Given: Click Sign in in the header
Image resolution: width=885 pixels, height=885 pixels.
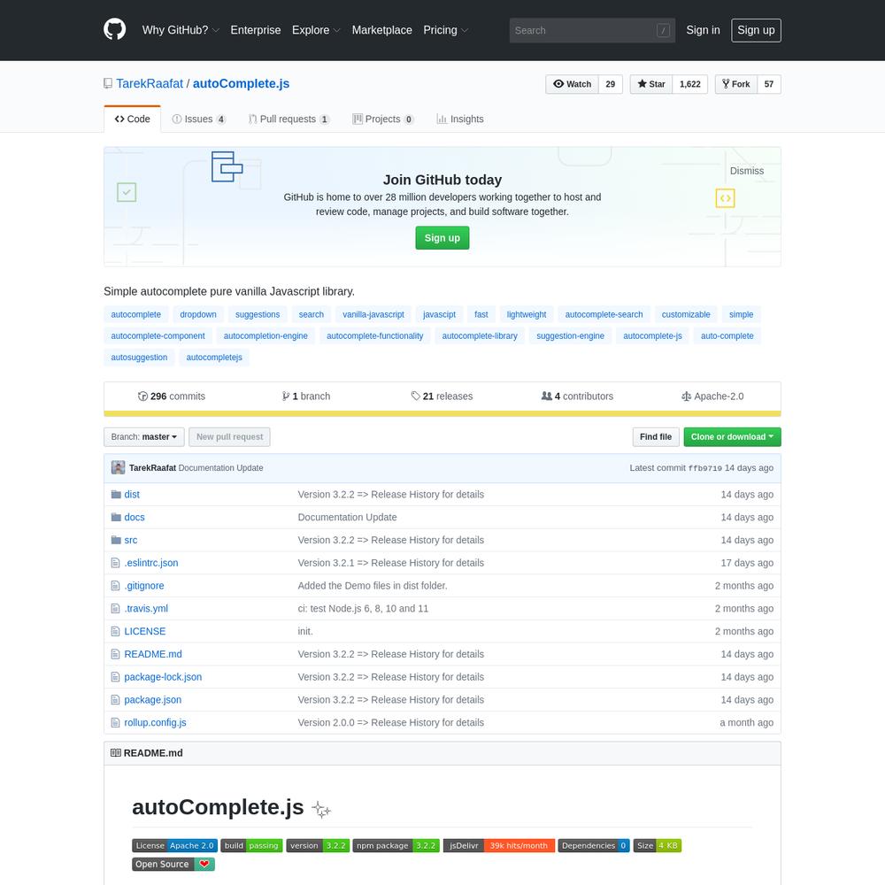Looking at the screenshot, I should coord(703,30).
